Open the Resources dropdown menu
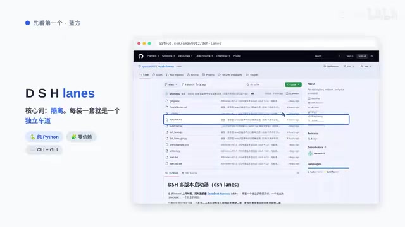This screenshot has width=405, height=227. (185, 56)
